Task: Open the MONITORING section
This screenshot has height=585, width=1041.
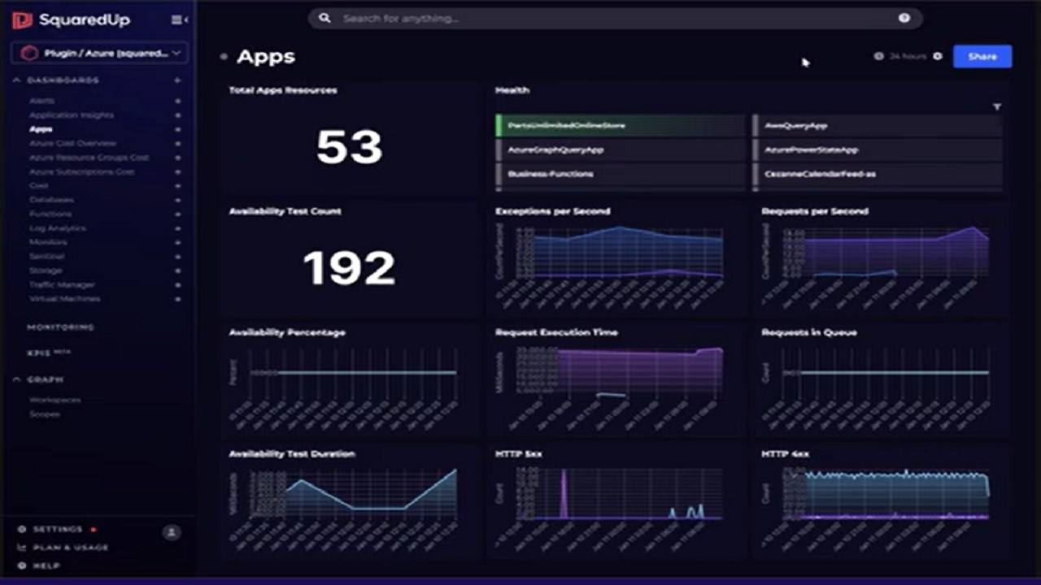Action: coord(60,327)
